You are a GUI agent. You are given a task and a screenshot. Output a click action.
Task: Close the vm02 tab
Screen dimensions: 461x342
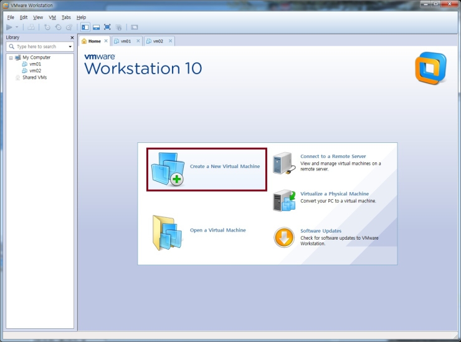pos(170,41)
